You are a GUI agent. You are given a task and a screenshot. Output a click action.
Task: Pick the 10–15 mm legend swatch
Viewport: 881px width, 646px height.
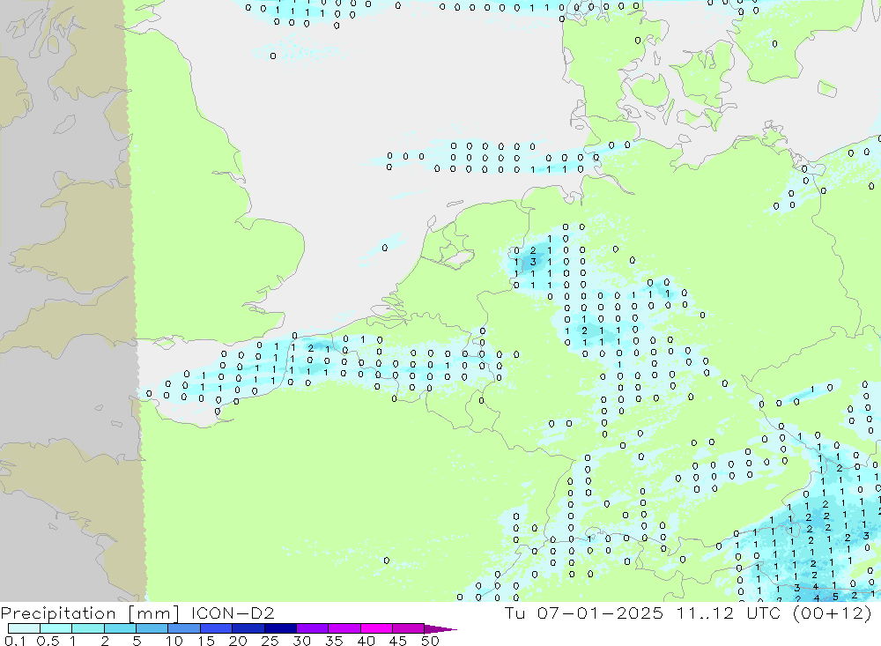pos(184,628)
